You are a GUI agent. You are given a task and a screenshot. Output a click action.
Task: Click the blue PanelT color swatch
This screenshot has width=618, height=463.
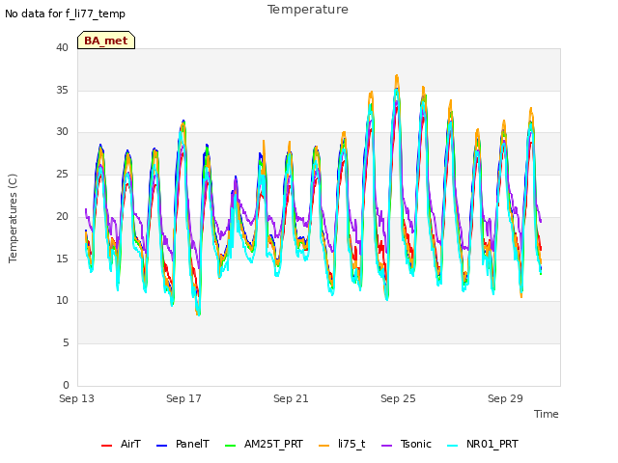click(161, 446)
